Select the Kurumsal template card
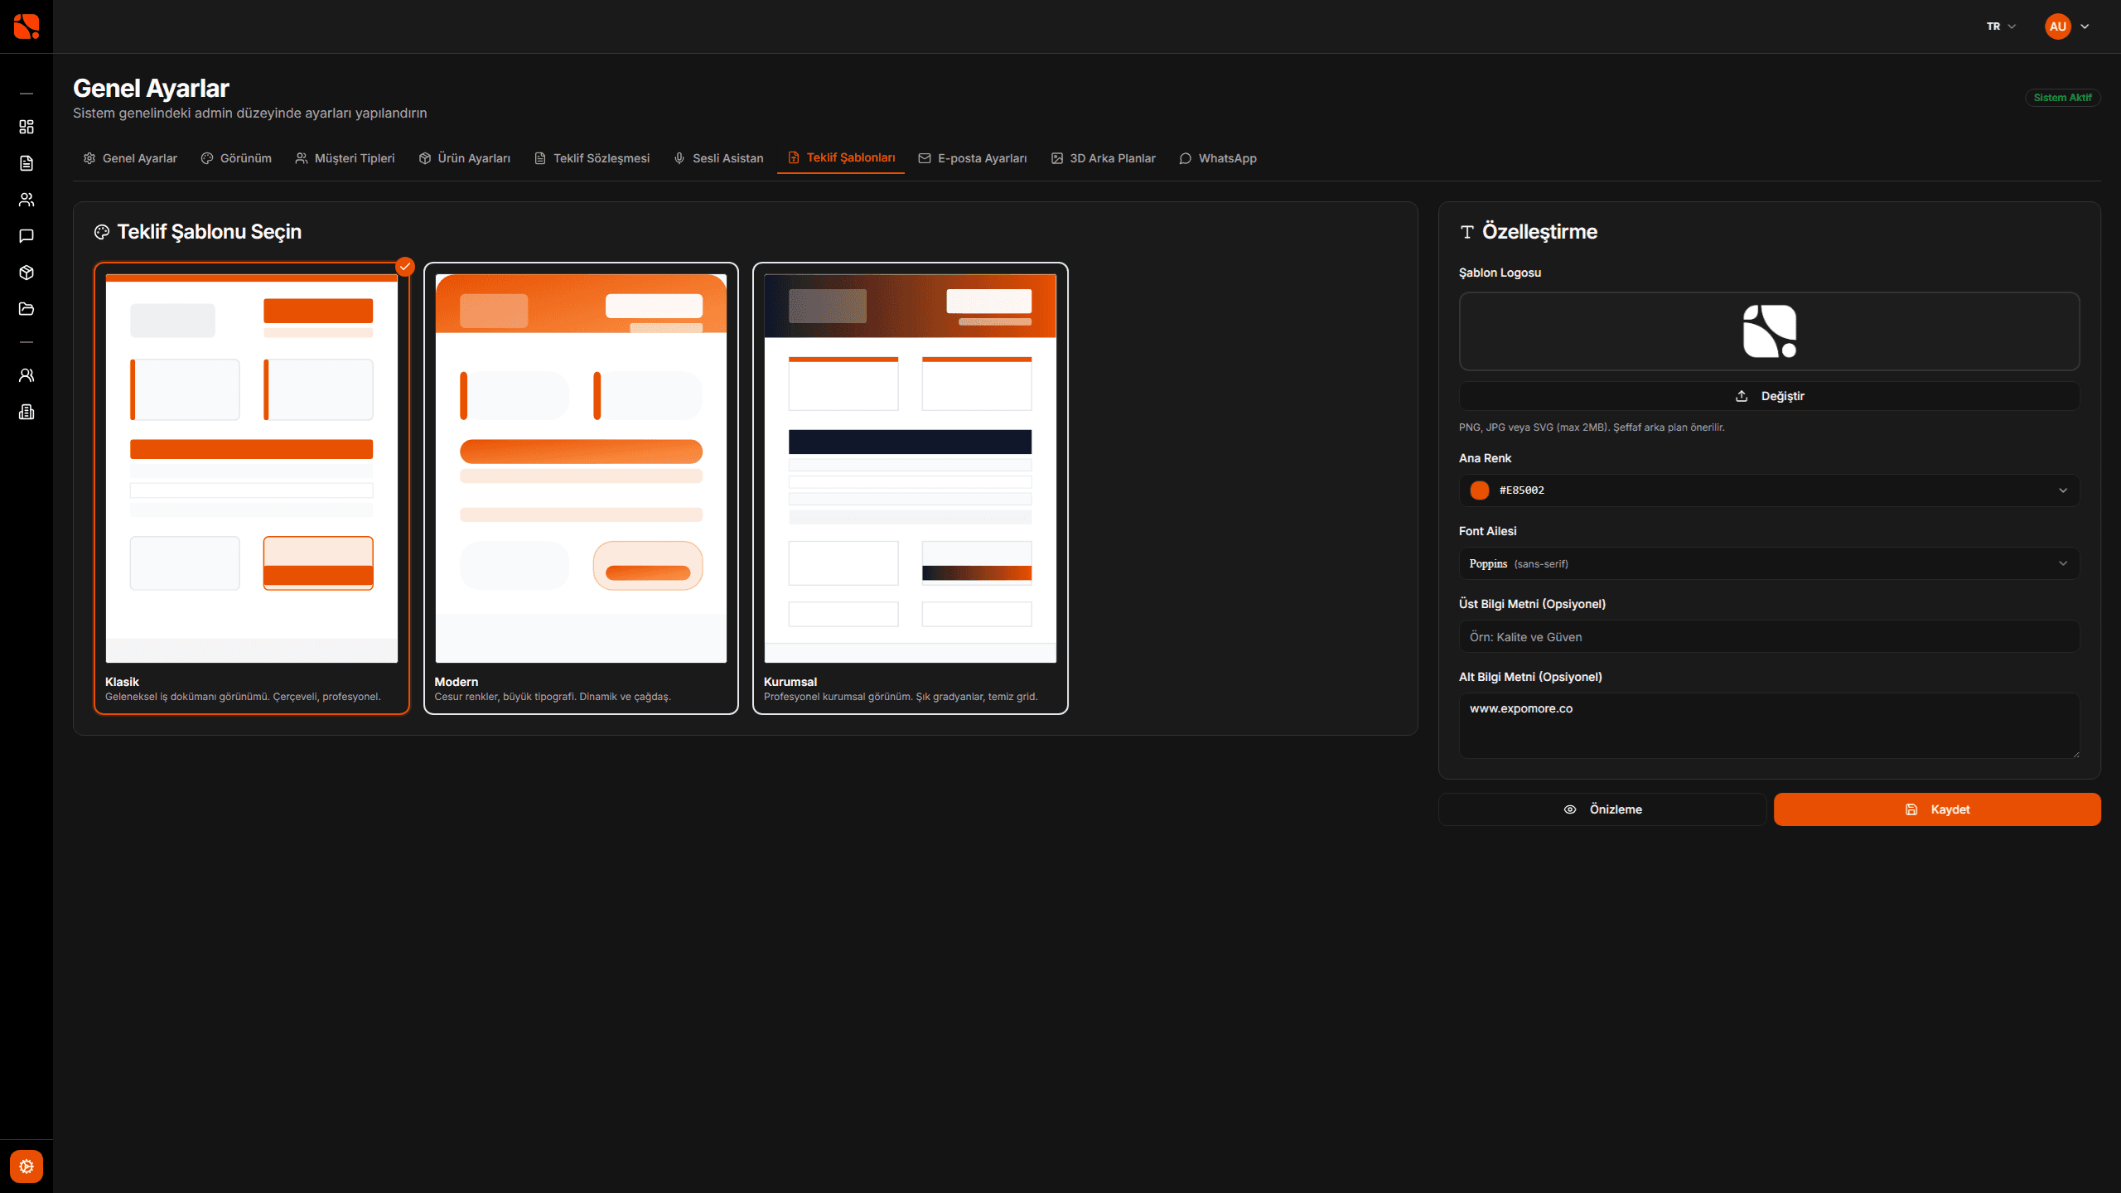2121x1193 pixels. [x=910, y=488]
